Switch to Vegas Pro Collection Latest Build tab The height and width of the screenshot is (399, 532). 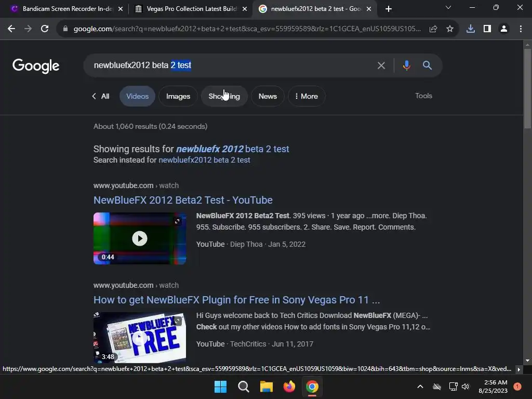[x=191, y=9]
